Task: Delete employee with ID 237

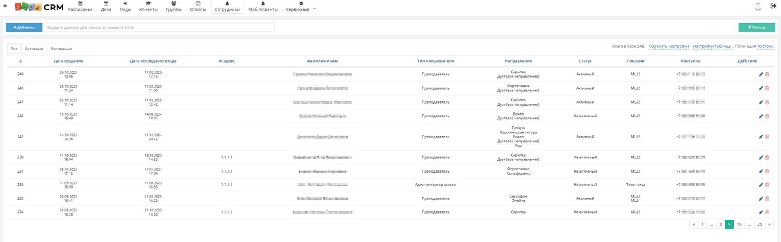Action: pos(767,171)
